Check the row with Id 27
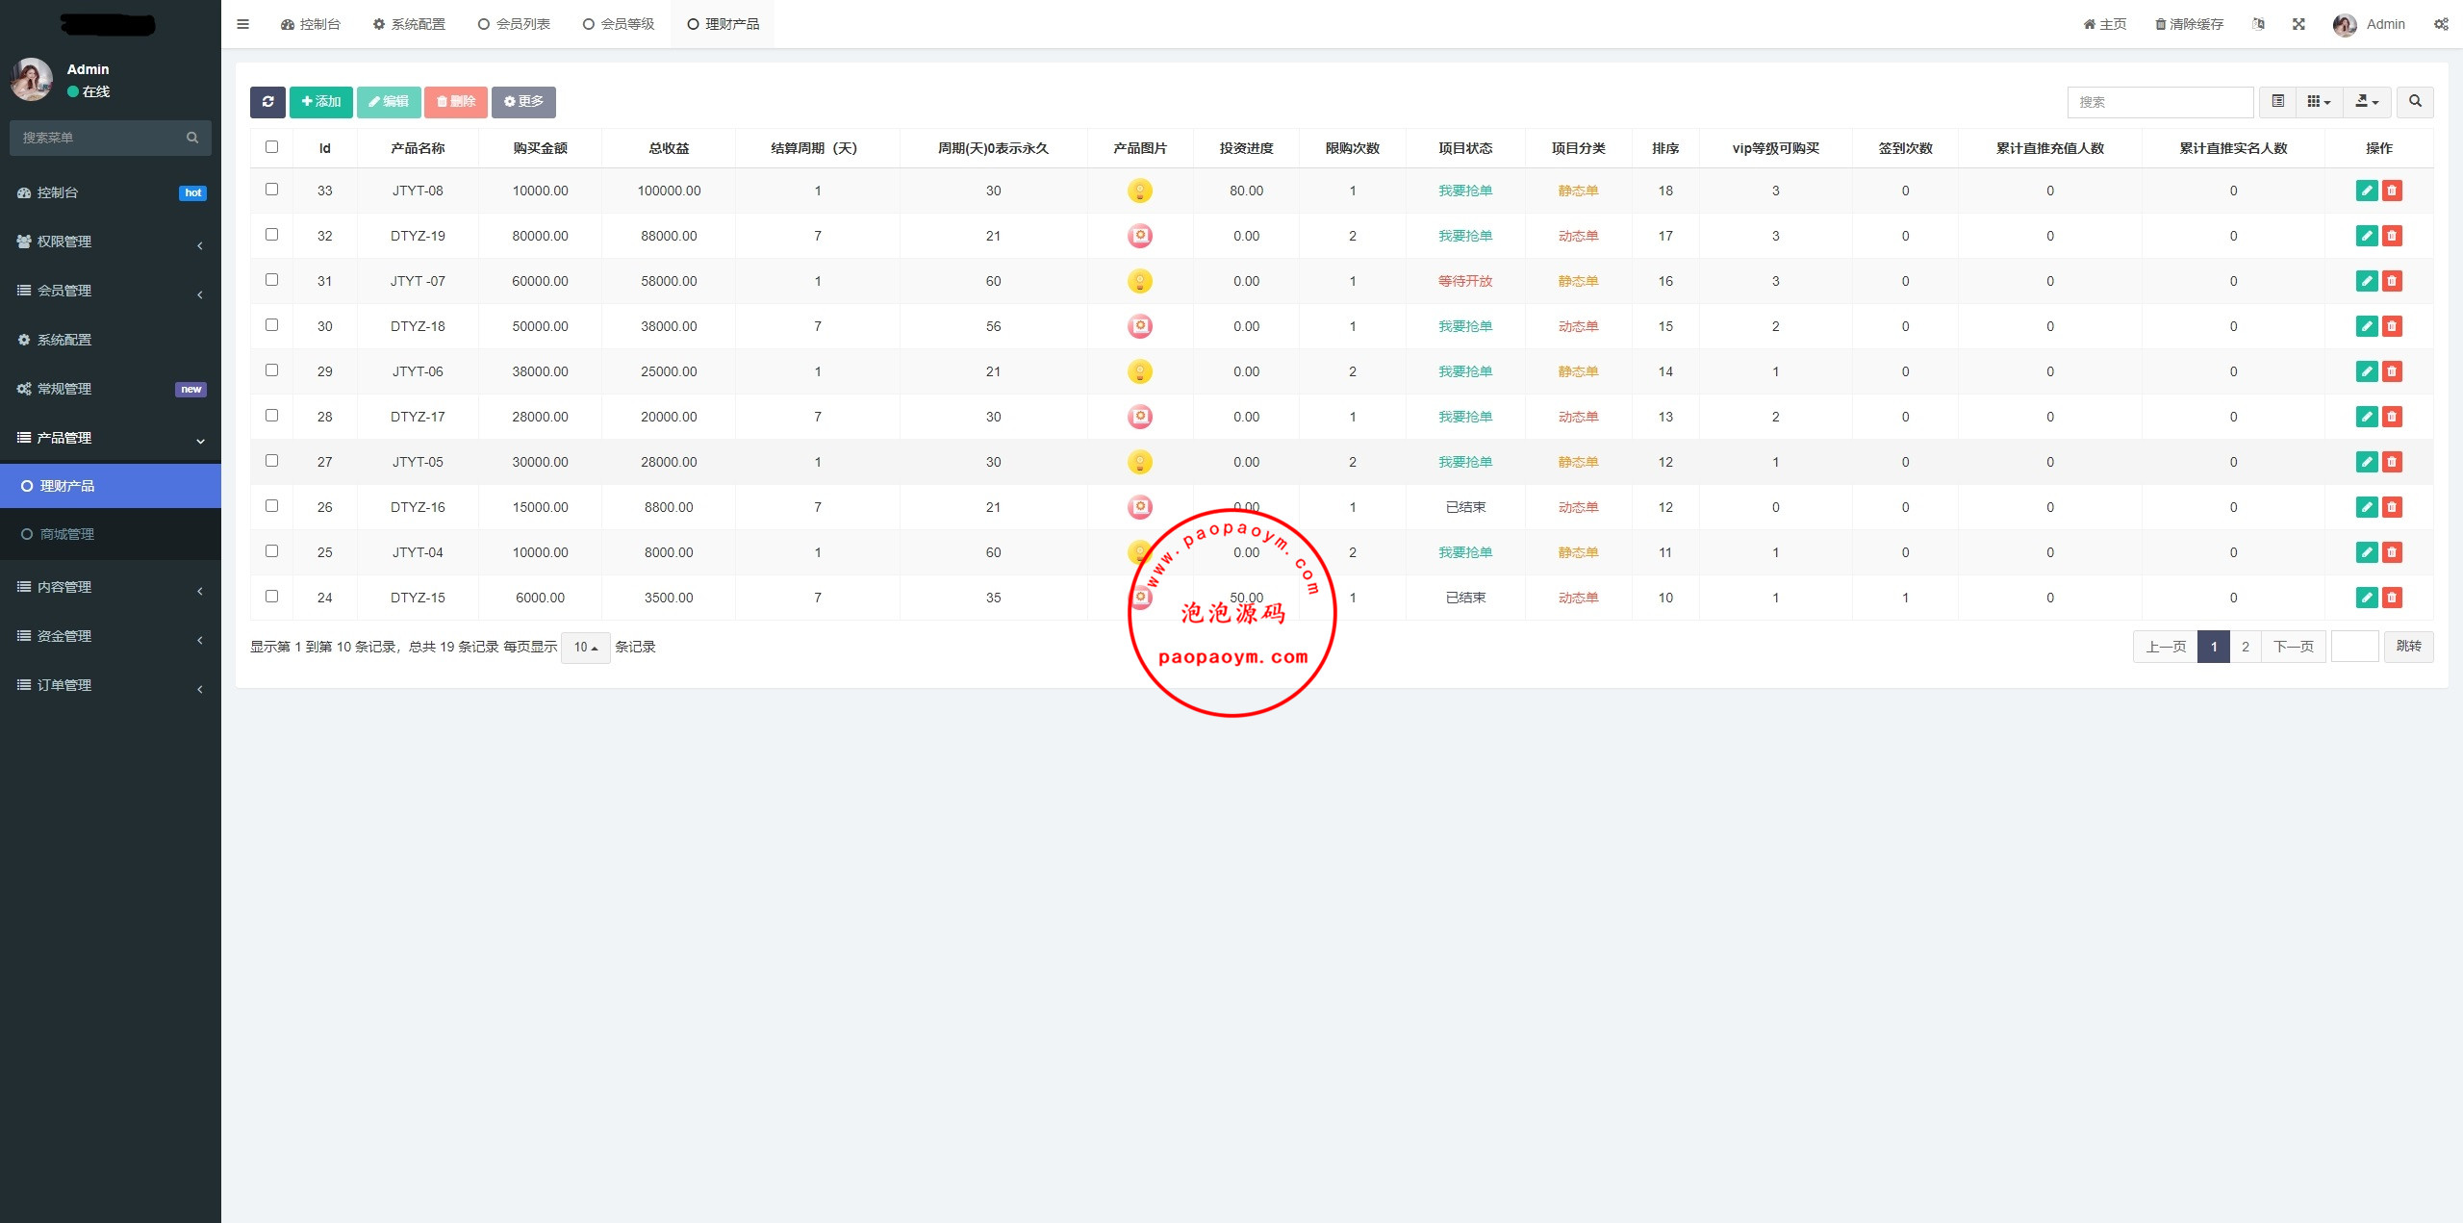This screenshot has height=1223, width=2463. point(271,461)
